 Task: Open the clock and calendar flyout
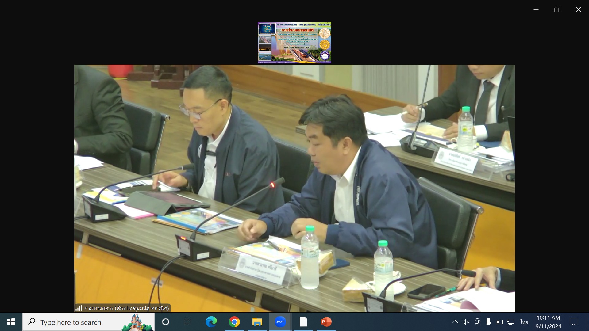(x=548, y=322)
